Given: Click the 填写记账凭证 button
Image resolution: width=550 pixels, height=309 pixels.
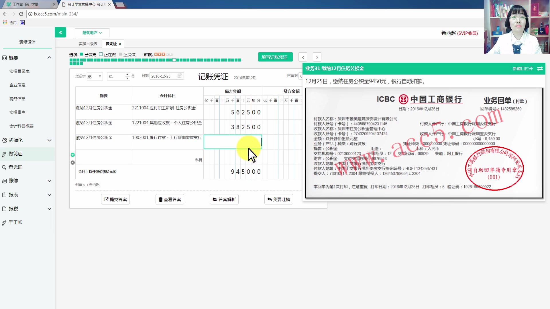Looking at the screenshot, I should (275, 57).
